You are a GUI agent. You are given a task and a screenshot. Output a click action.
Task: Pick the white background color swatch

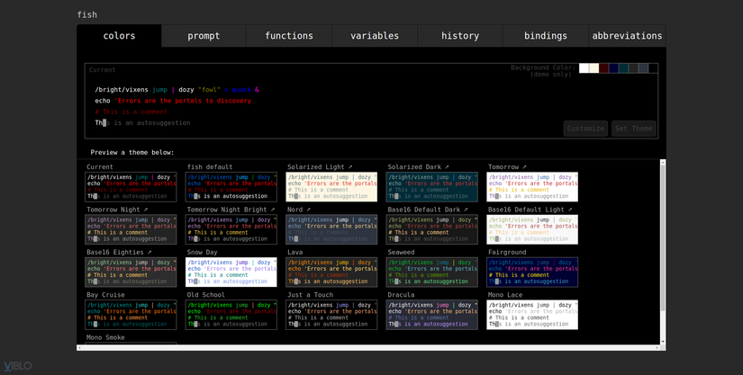[584, 68]
